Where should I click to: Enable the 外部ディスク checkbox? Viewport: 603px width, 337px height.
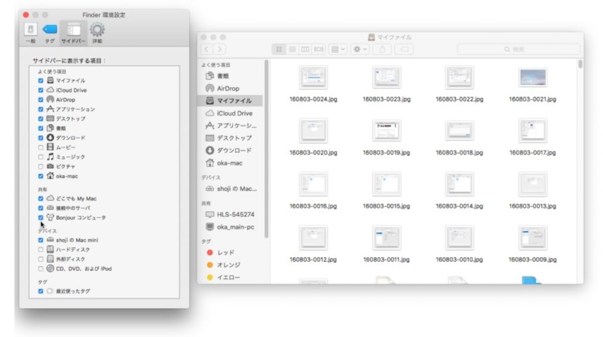(41, 259)
